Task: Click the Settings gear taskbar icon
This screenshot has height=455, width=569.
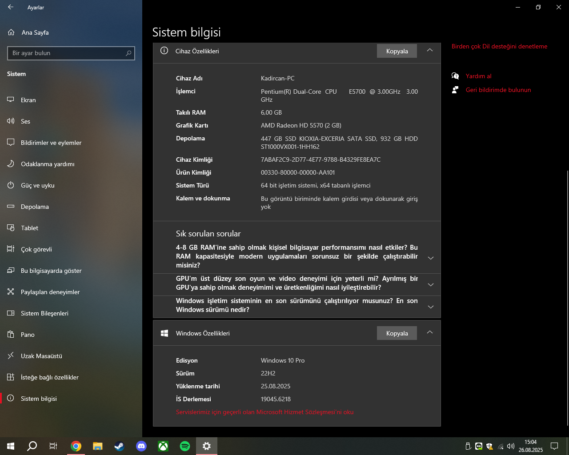Action: click(x=207, y=446)
